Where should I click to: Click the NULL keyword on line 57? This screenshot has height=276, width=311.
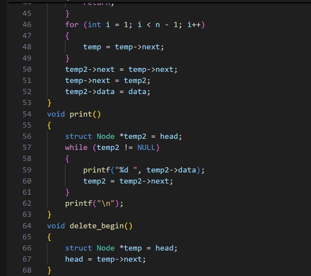(x=146, y=147)
